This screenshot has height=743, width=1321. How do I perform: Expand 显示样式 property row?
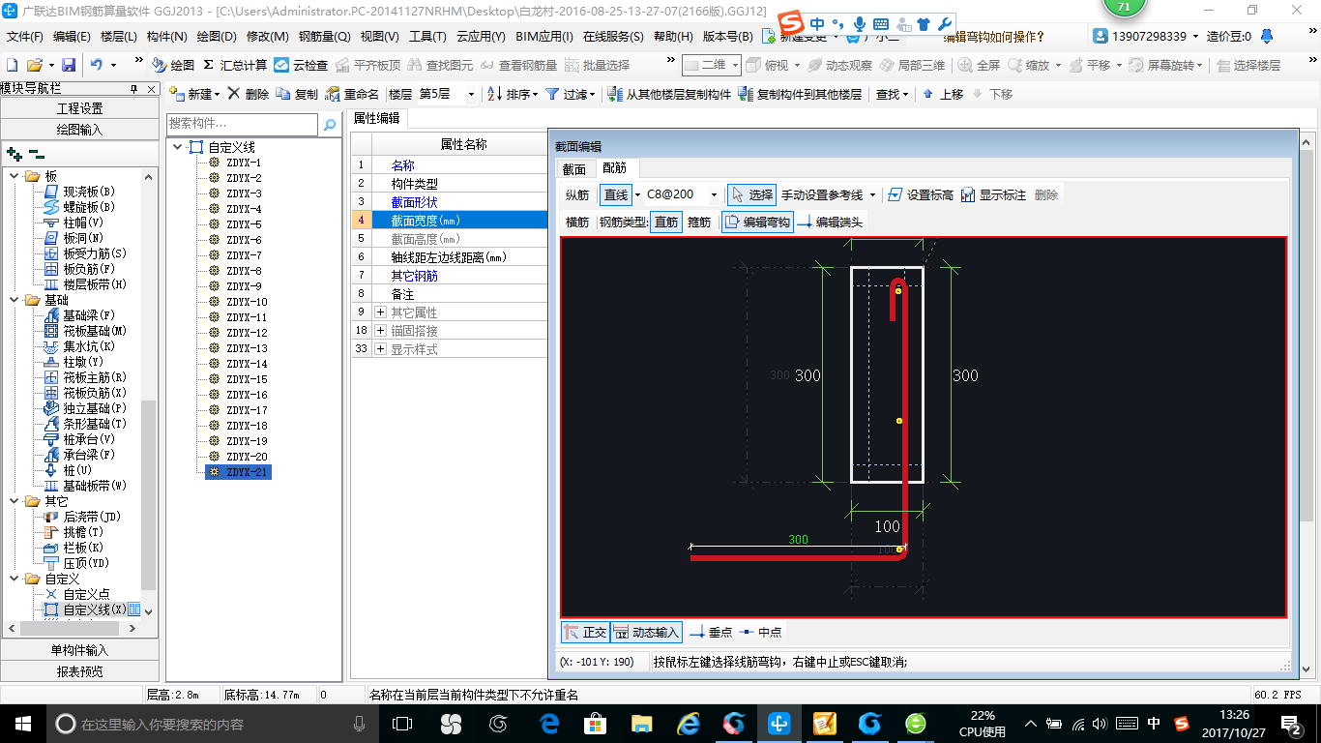point(381,349)
